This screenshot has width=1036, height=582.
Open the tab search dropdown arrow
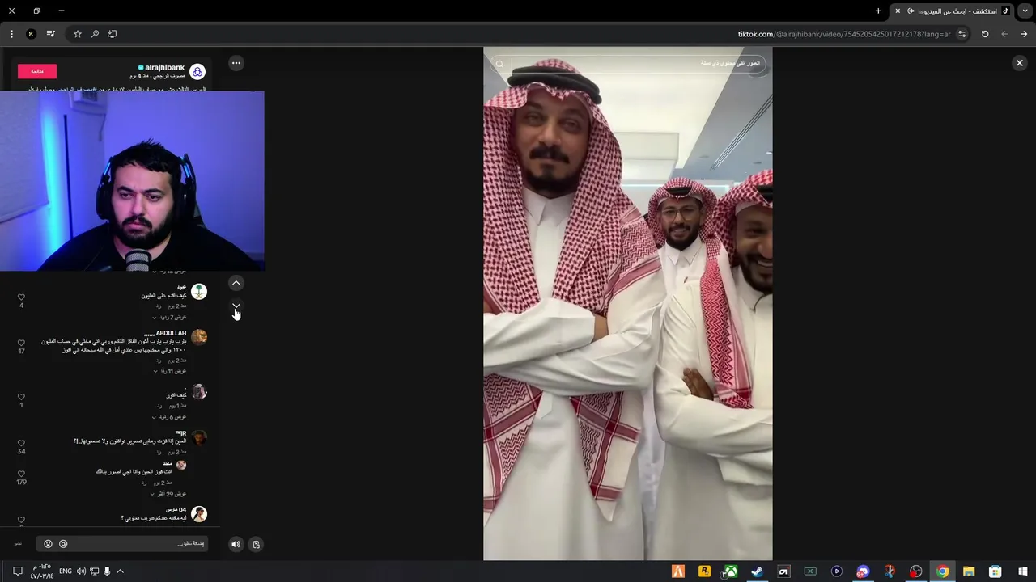click(x=1025, y=11)
